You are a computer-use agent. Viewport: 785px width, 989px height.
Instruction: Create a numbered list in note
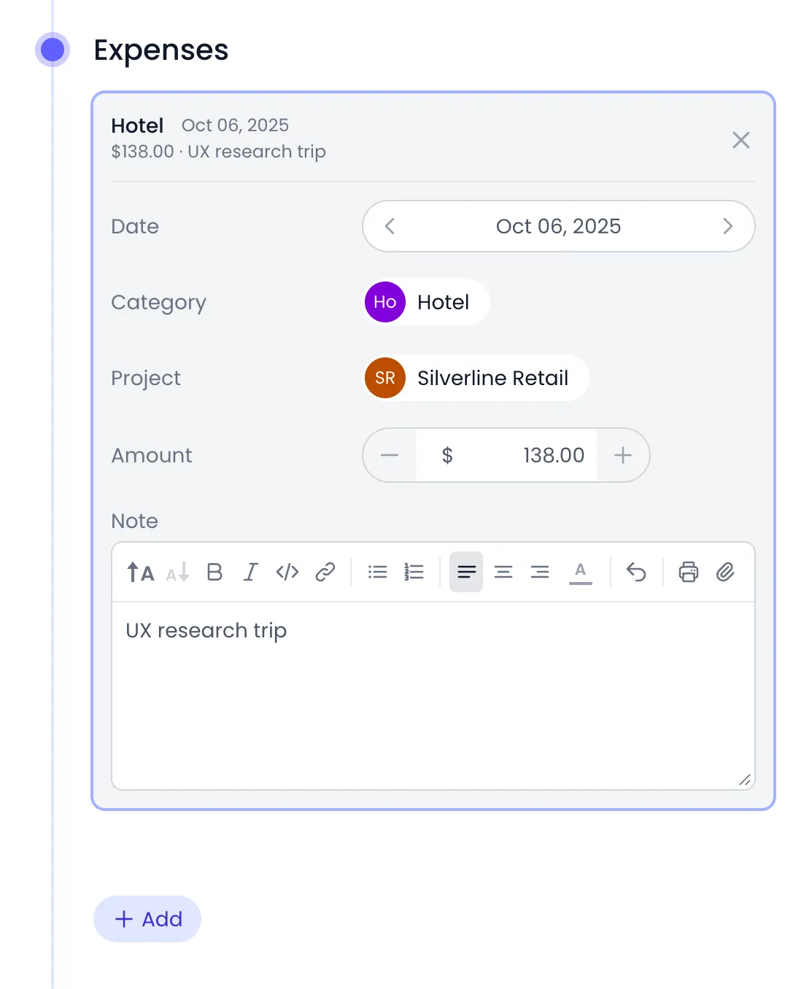pyautogui.click(x=414, y=573)
